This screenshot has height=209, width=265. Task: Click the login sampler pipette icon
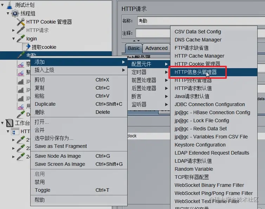[x=21, y=39]
